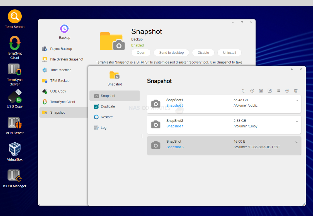Open Snapshot 3 link in TOS5-SHARE-TEST row
The image size is (313, 216).
point(175,147)
